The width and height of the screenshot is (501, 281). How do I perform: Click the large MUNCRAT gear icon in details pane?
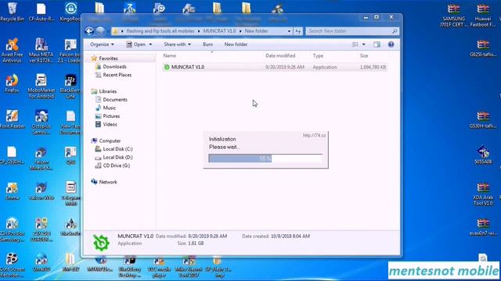tap(101, 243)
